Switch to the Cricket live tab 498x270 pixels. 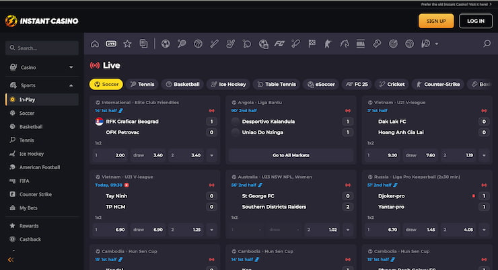[392, 85]
